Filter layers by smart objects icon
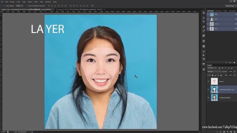 point(232,68)
